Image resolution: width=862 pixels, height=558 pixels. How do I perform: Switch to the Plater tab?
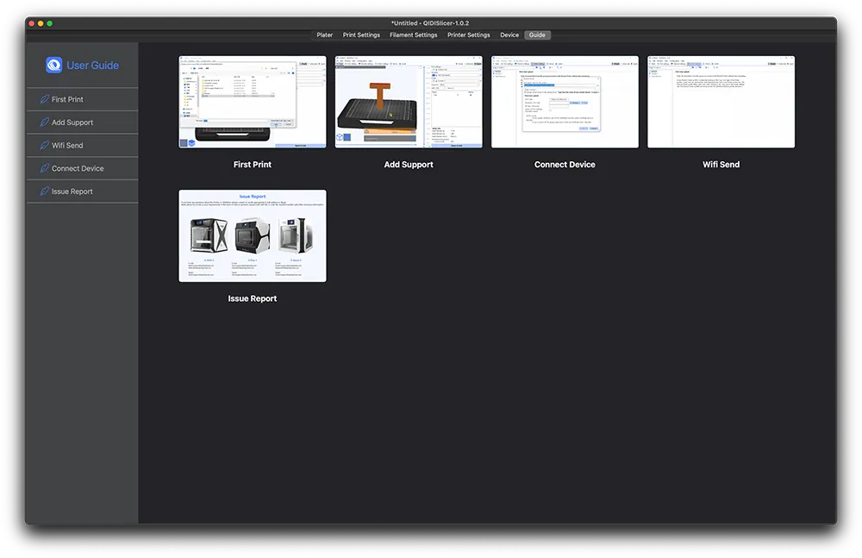[324, 35]
